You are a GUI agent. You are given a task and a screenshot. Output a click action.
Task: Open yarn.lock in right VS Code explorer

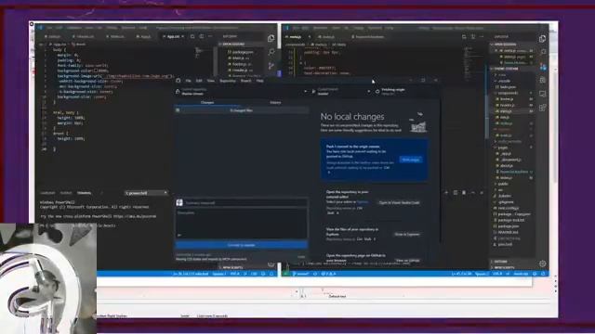(x=505, y=244)
